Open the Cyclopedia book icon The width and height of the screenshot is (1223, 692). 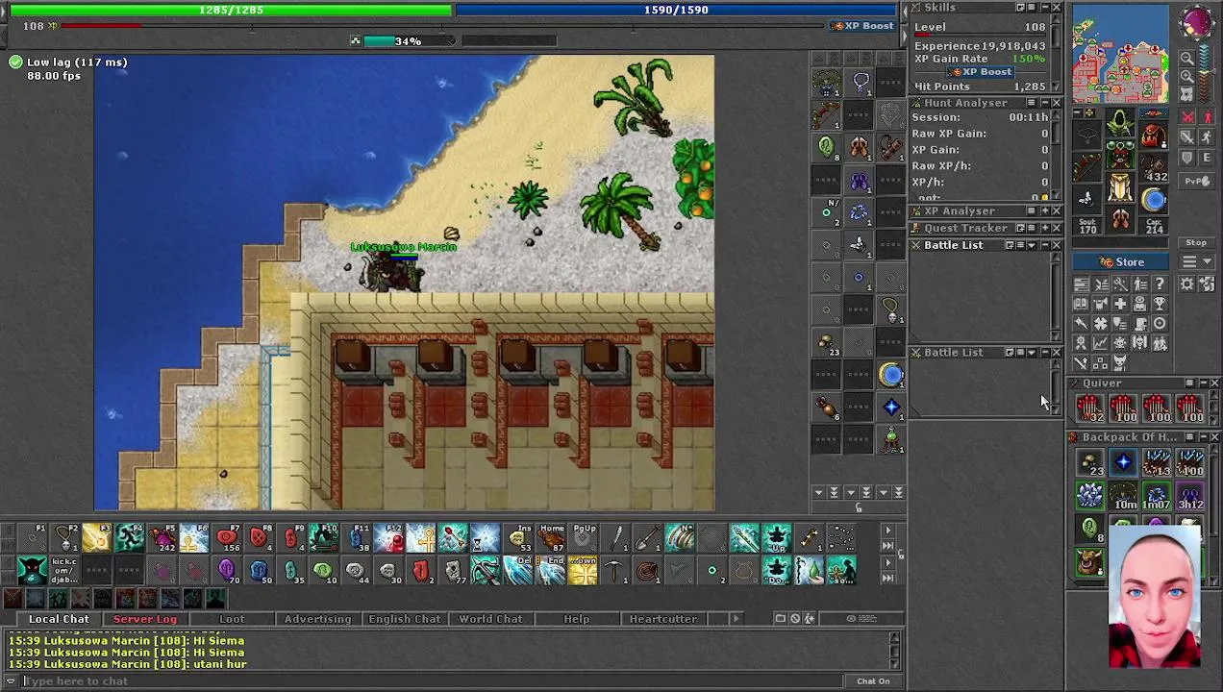coord(1081,304)
